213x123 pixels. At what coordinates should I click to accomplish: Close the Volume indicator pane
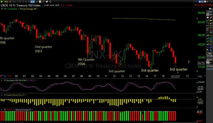(1, 110)
